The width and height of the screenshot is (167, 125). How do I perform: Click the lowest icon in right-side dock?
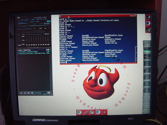click(x=148, y=30)
